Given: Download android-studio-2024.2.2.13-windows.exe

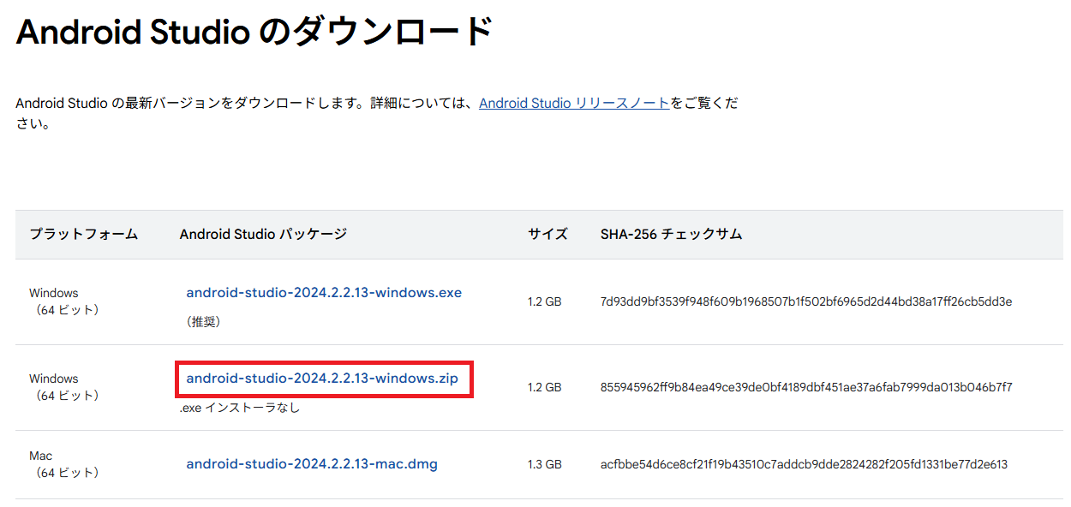Looking at the screenshot, I should point(324,293).
